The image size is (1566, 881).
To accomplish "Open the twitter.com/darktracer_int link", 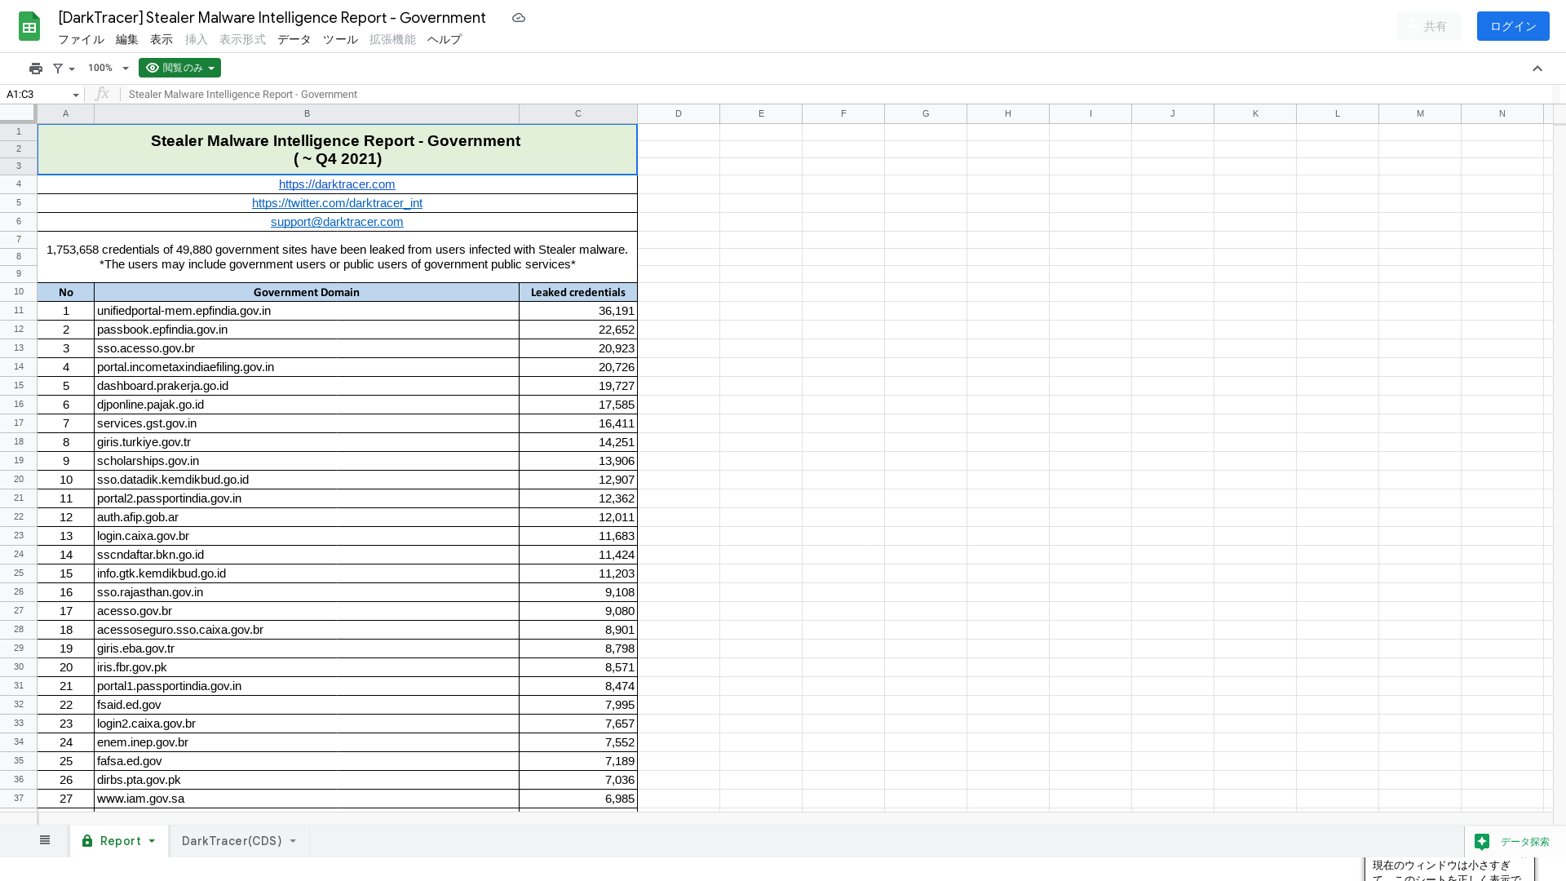I will click(337, 203).
